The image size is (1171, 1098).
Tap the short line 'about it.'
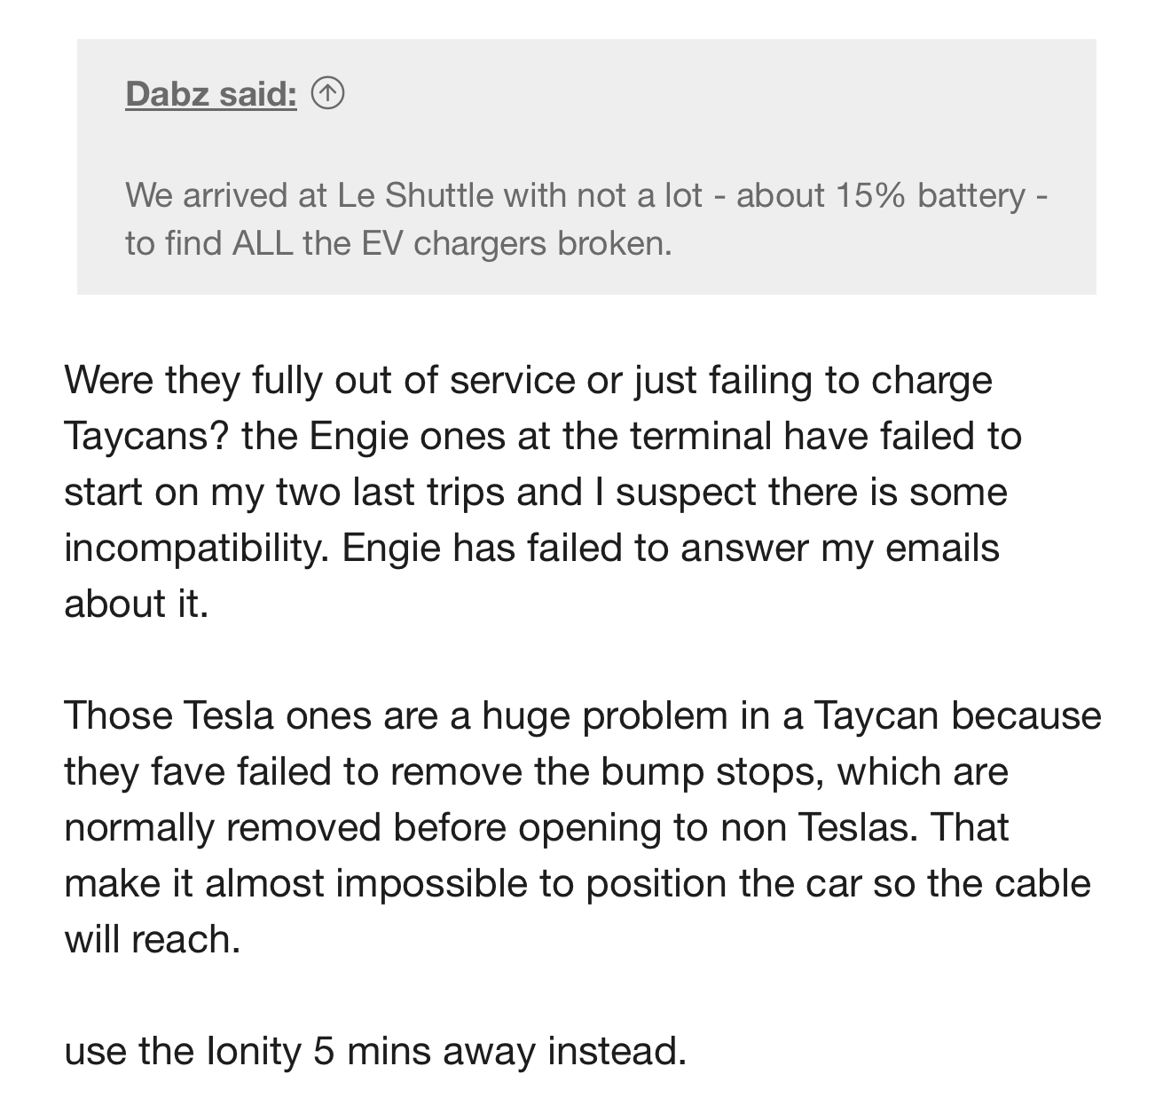[136, 604]
